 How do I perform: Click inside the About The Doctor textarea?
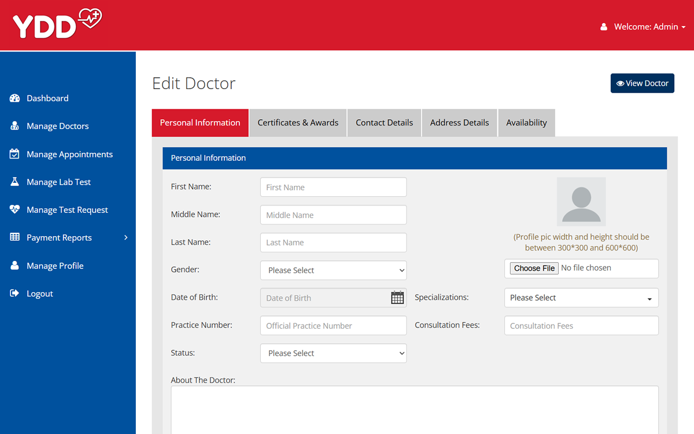pyautogui.click(x=415, y=410)
